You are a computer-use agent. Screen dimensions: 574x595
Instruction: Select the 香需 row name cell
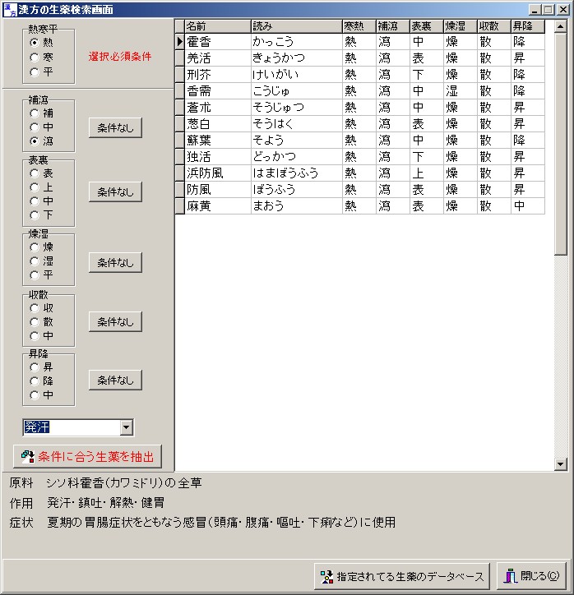218,90
